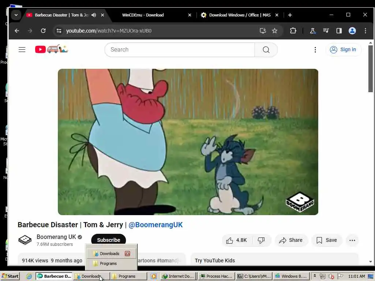Click the forward navigation arrow
375x281 pixels.
(30, 31)
